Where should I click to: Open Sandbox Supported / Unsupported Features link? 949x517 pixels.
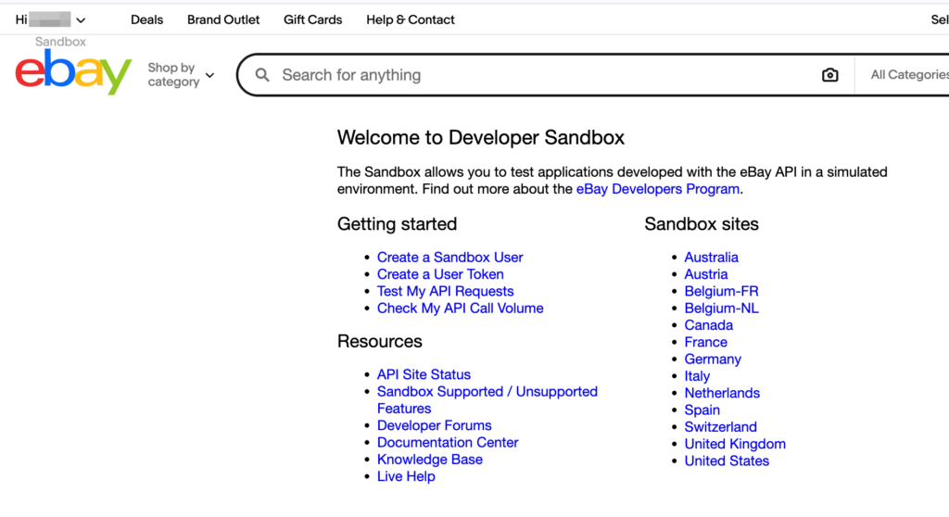point(487,400)
